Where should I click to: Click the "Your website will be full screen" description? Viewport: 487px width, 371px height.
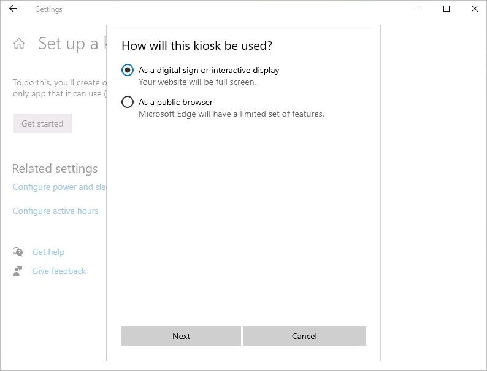pos(197,82)
